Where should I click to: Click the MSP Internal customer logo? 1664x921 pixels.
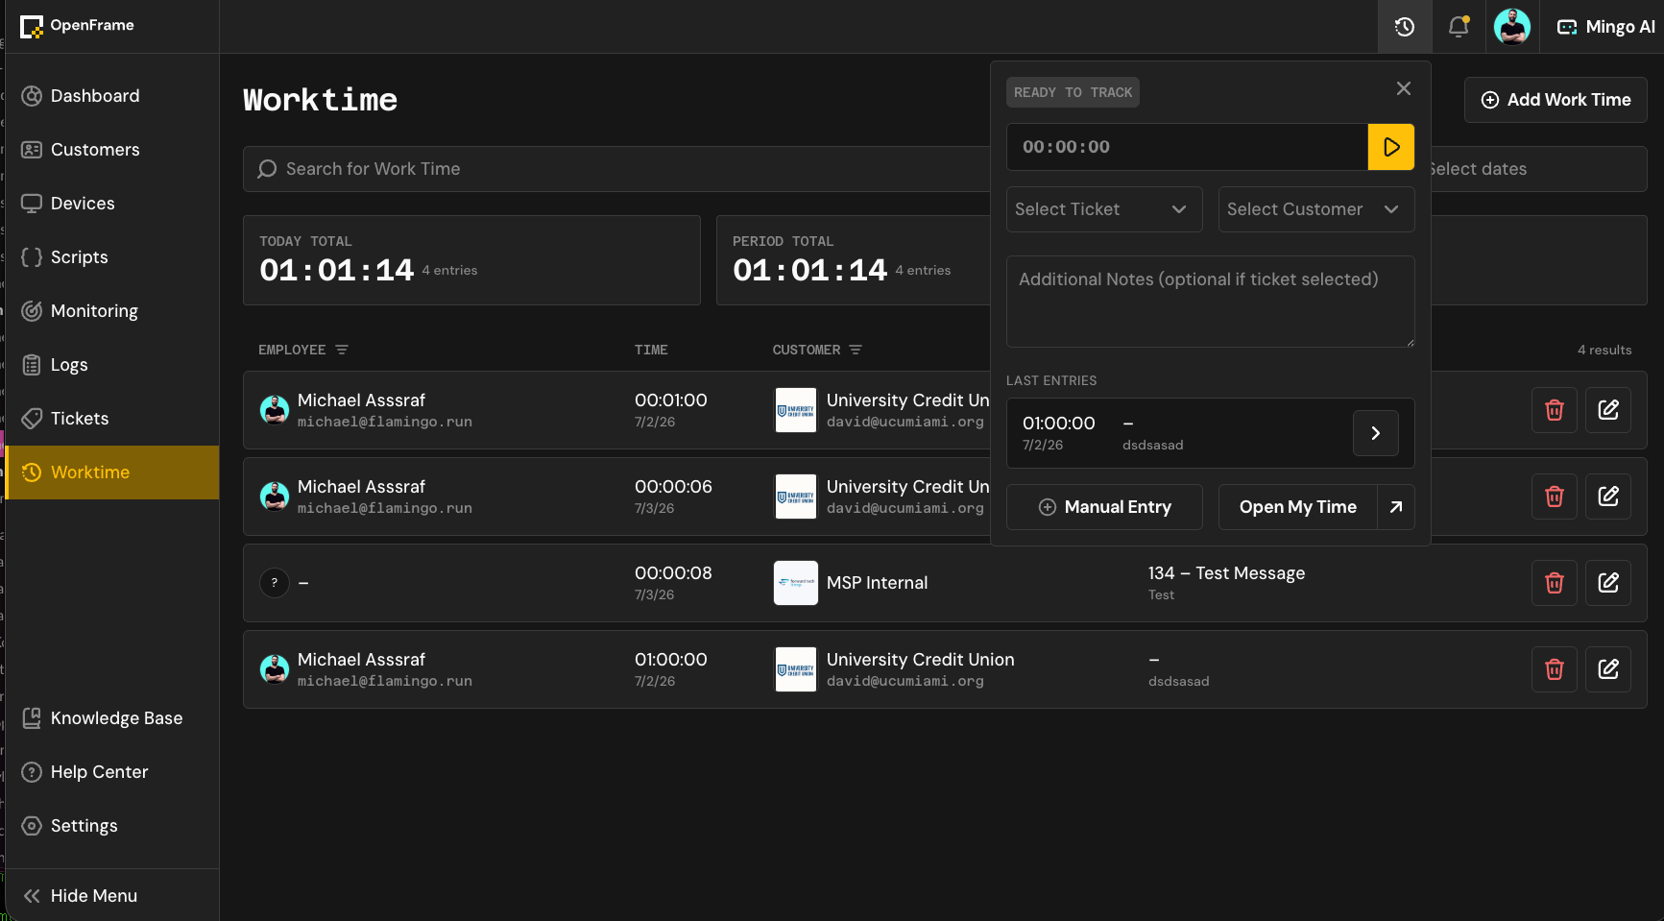pos(796,583)
